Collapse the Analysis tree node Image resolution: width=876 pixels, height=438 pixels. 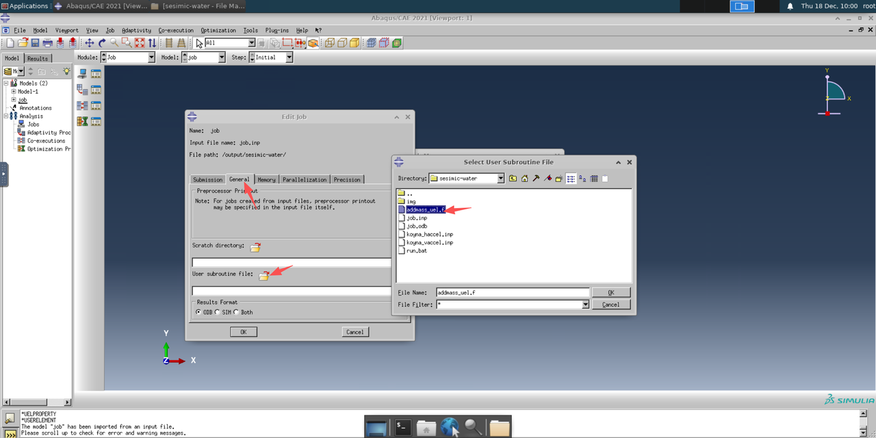pos(6,116)
